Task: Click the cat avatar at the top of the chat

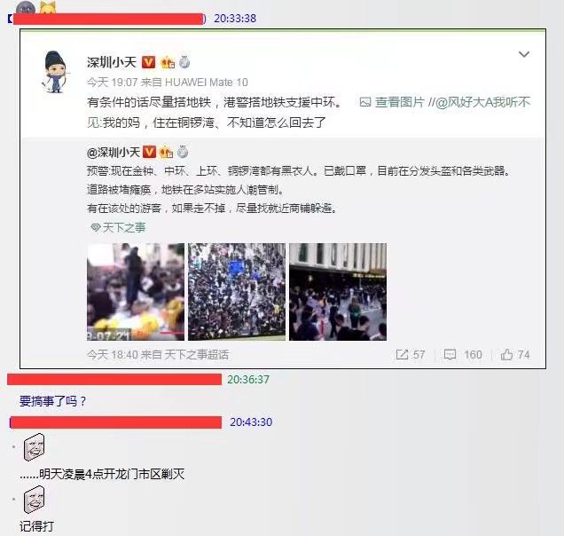Action: [48, 7]
